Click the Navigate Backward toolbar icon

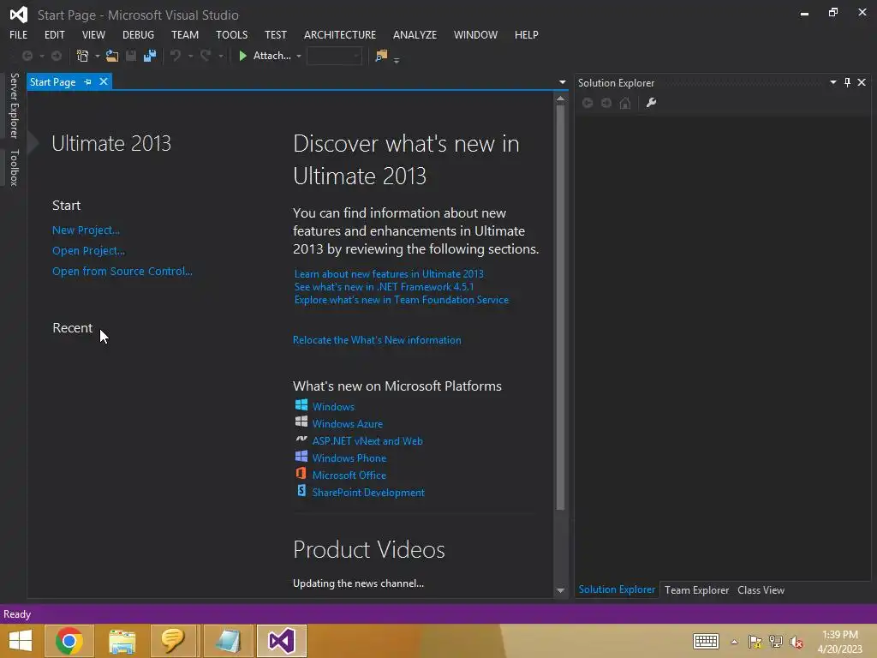[27, 56]
